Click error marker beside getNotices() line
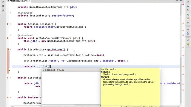 pos(8,49)
